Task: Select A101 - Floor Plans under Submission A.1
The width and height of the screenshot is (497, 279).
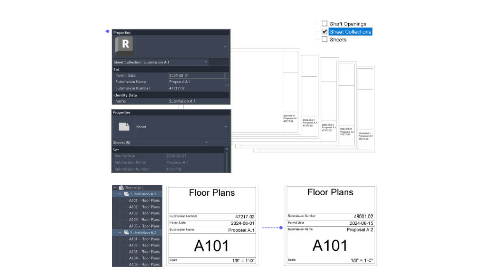Action: coord(144,200)
